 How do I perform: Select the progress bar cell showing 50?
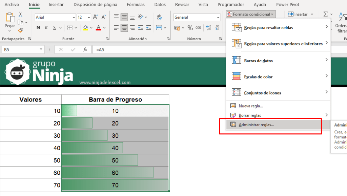pos(115,160)
